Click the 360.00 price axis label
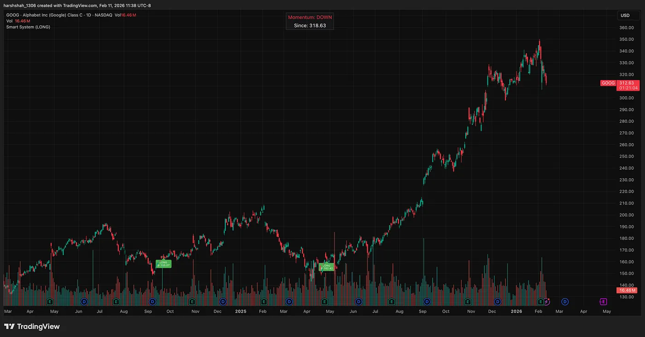 (626, 28)
